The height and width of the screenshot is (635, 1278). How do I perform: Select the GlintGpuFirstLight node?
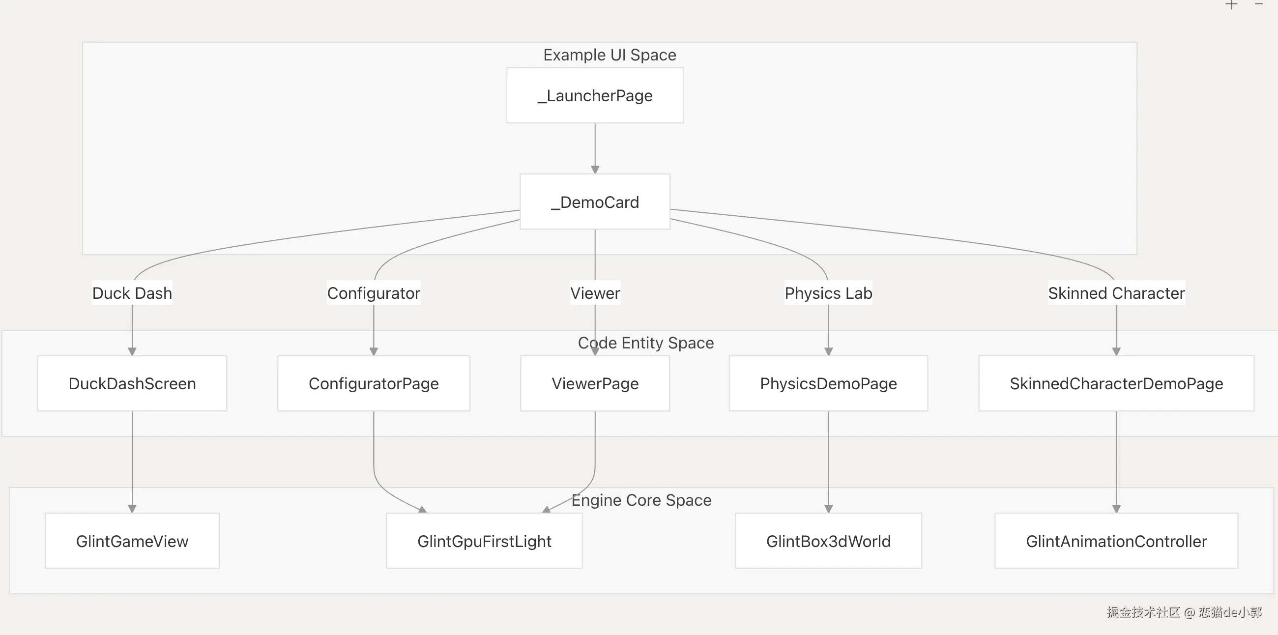click(484, 541)
